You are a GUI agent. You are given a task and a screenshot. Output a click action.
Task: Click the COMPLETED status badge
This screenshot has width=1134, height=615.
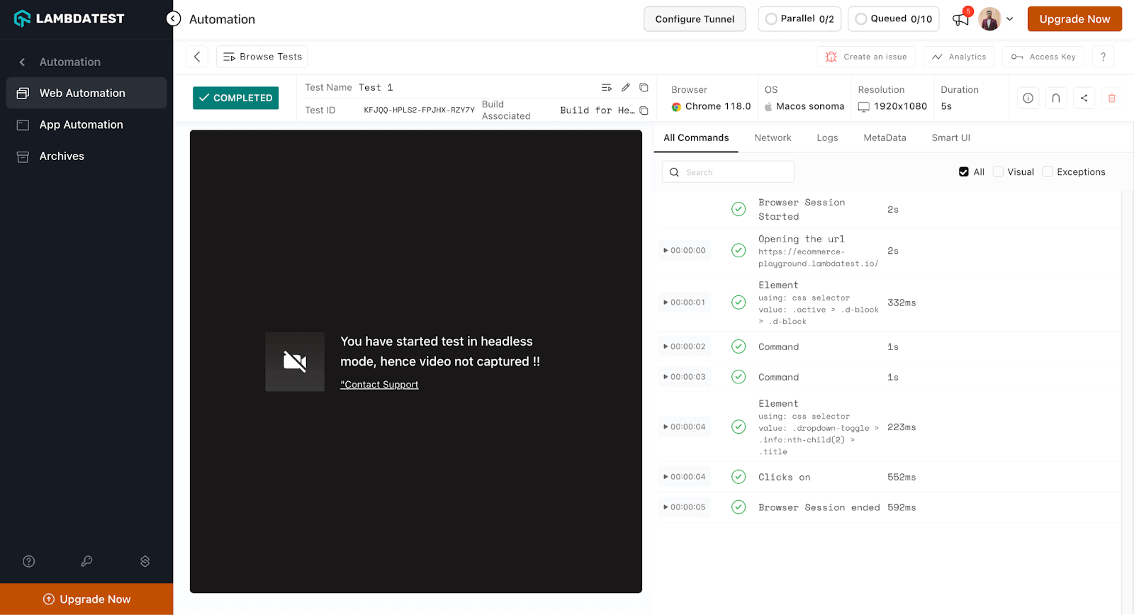pos(235,98)
